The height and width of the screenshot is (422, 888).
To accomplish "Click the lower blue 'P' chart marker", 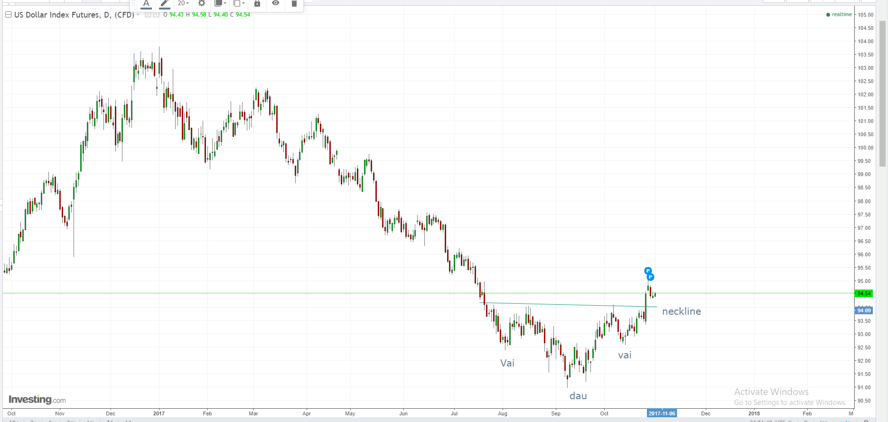I will pyautogui.click(x=651, y=277).
